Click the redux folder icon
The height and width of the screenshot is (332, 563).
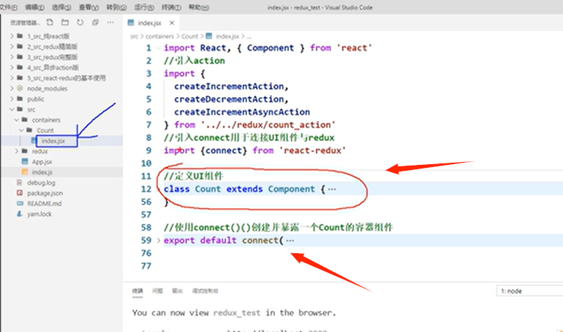(x=25, y=151)
